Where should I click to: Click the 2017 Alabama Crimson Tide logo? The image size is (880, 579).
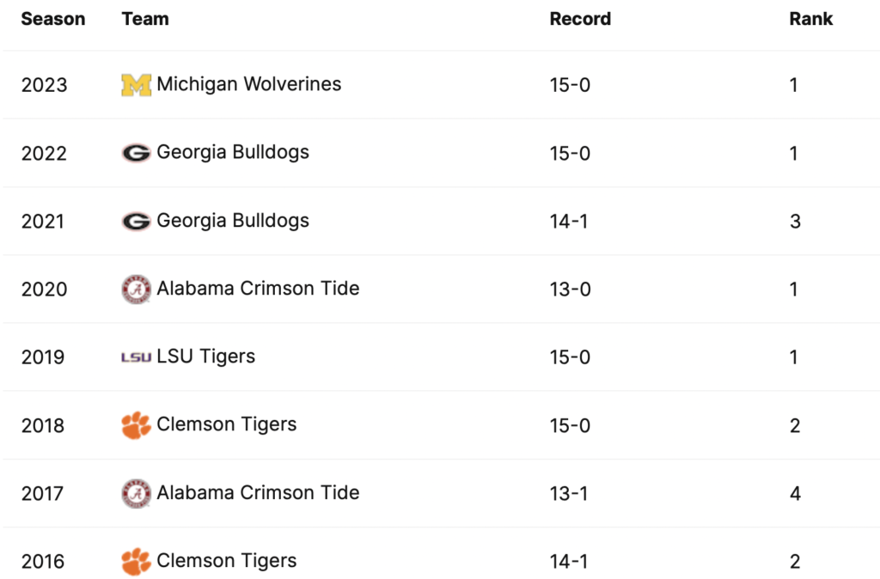[136, 493]
